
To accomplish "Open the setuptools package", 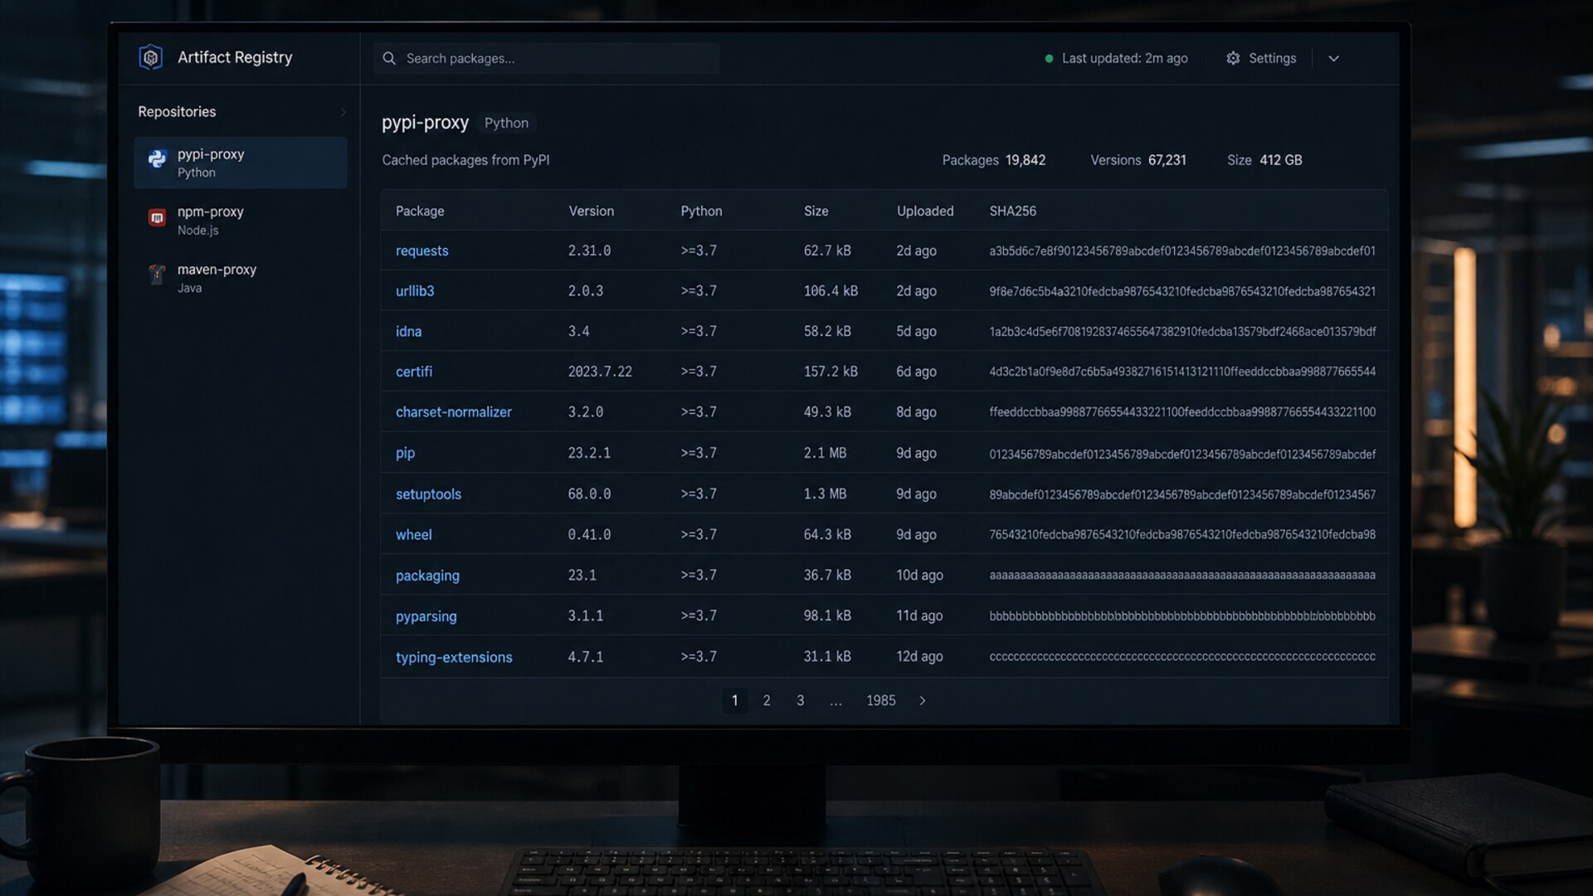I will (x=428, y=494).
